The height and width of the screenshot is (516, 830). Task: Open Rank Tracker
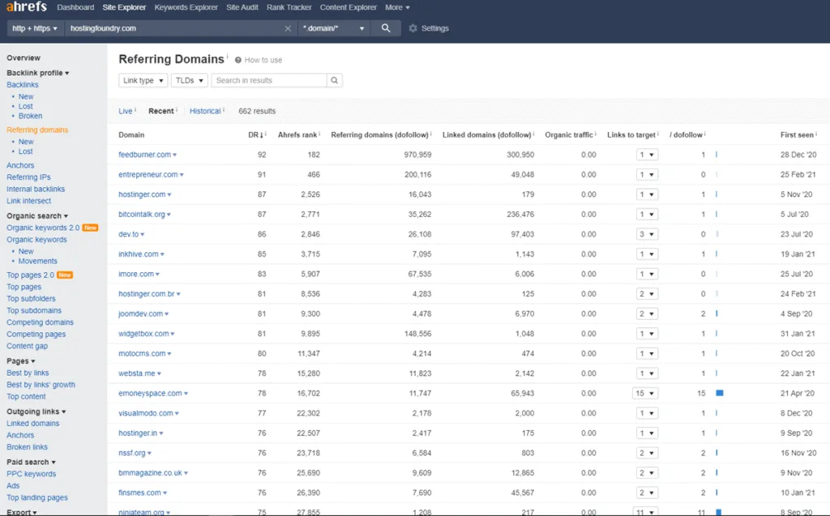pyautogui.click(x=289, y=7)
